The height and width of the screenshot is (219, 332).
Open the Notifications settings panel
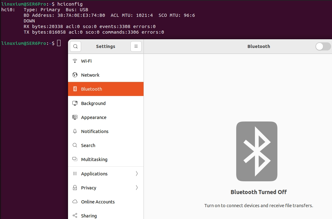click(106, 131)
